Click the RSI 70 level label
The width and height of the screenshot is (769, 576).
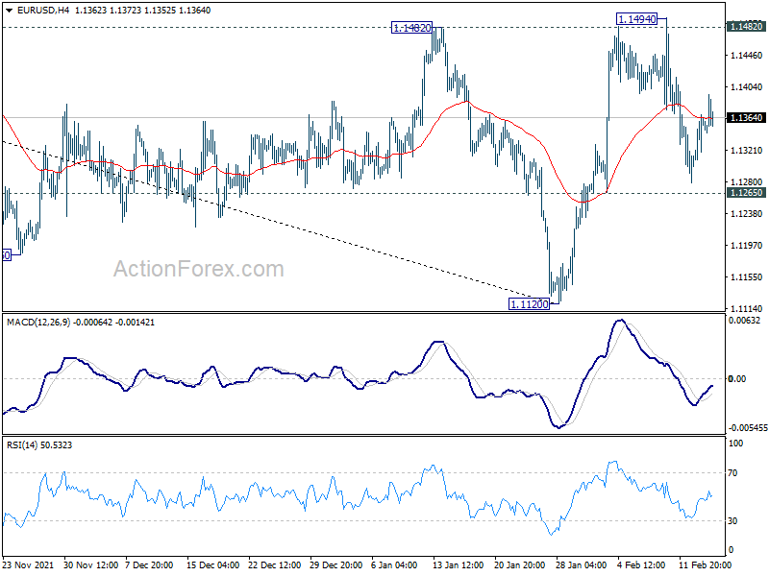tap(732, 472)
